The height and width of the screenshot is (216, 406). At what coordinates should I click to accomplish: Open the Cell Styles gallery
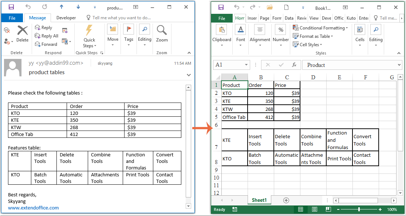point(307,44)
